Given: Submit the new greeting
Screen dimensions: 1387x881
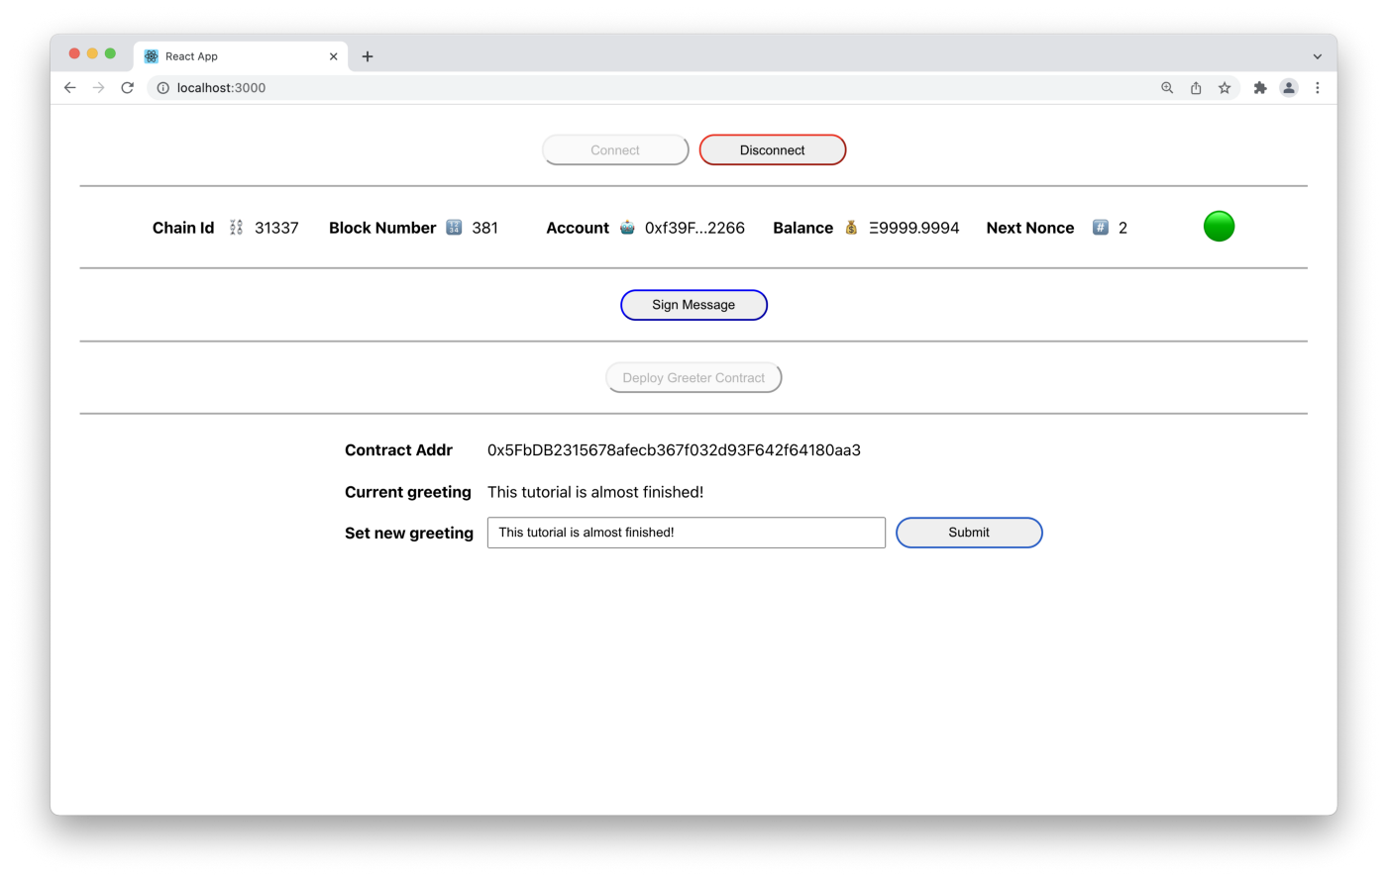Looking at the screenshot, I should point(969,533).
